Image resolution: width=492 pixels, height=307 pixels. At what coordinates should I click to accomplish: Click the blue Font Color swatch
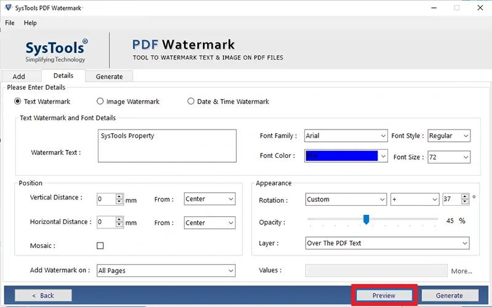pyautogui.click(x=342, y=156)
